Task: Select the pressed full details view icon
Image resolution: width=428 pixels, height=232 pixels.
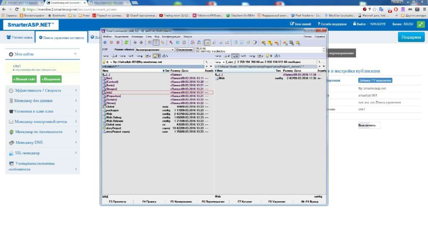Action: 156,43
